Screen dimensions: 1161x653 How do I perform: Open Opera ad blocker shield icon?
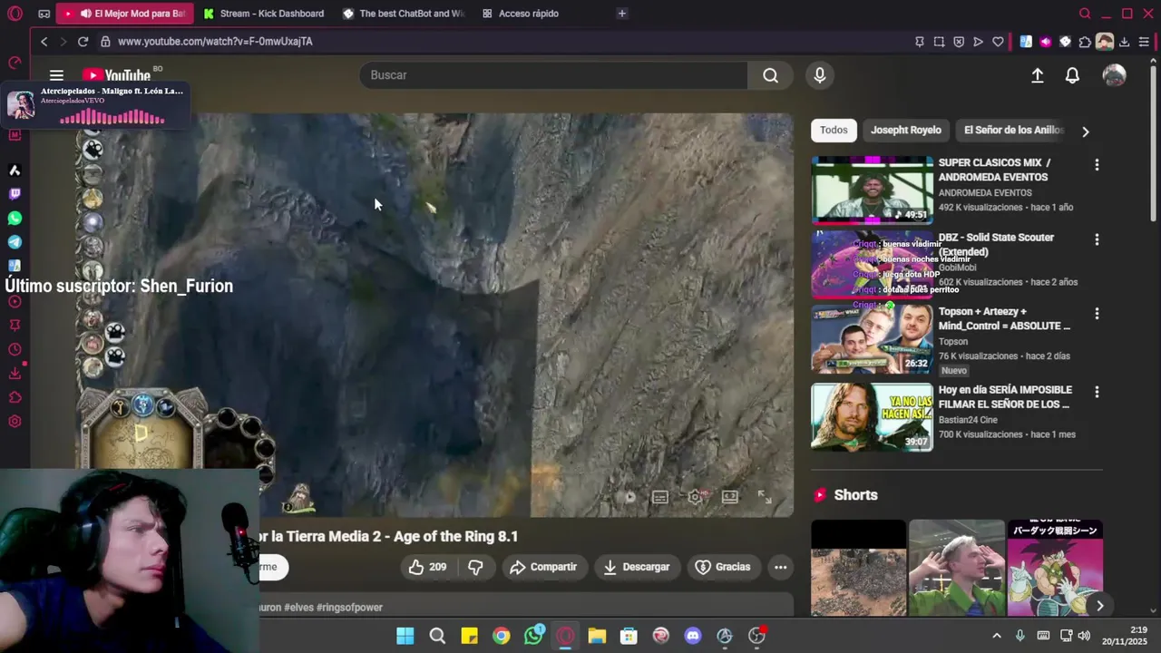tap(959, 42)
